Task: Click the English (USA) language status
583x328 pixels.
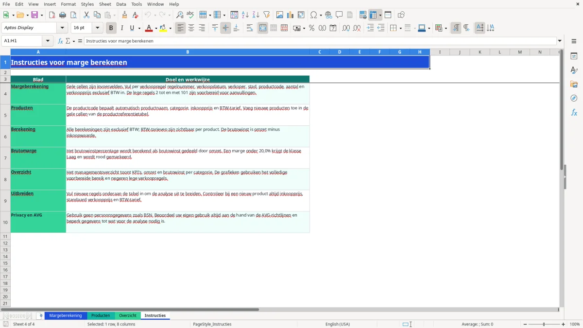Action: (x=338, y=324)
